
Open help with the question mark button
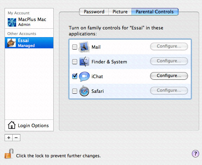tap(195, 153)
